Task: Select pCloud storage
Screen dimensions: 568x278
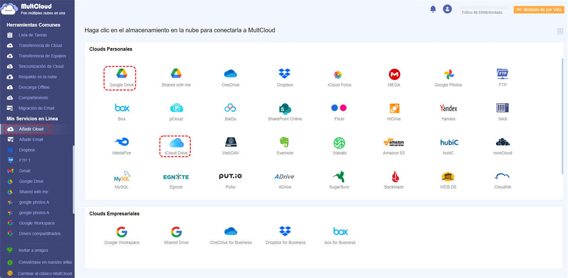Action: coord(176,112)
